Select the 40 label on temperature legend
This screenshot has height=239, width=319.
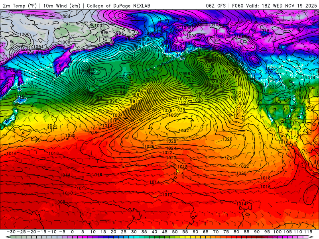click(154, 232)
